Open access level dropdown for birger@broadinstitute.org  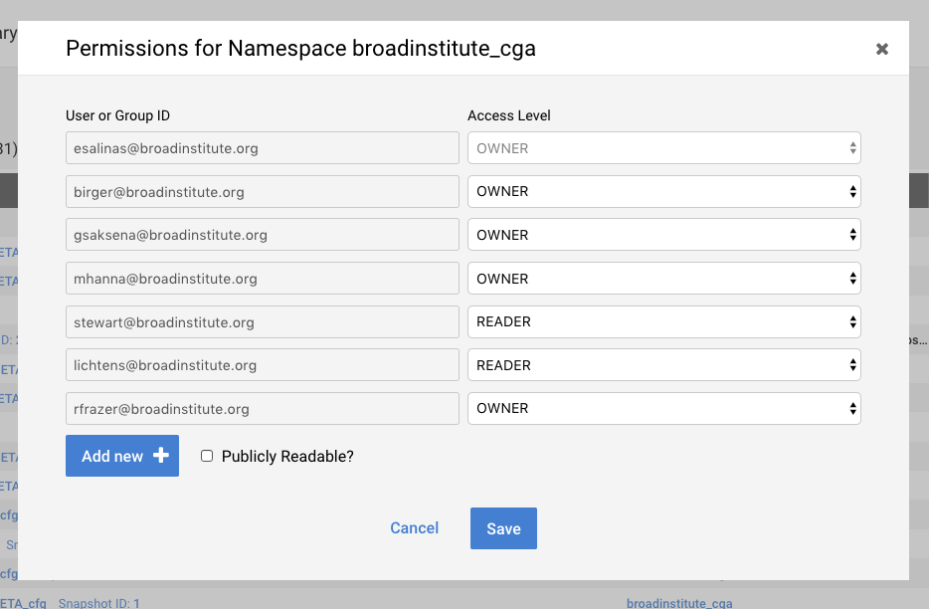tap(663, 191)
